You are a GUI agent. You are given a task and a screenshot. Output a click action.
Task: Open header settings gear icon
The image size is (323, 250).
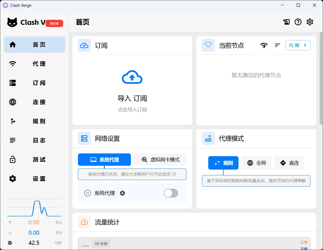tap(310, 22)
